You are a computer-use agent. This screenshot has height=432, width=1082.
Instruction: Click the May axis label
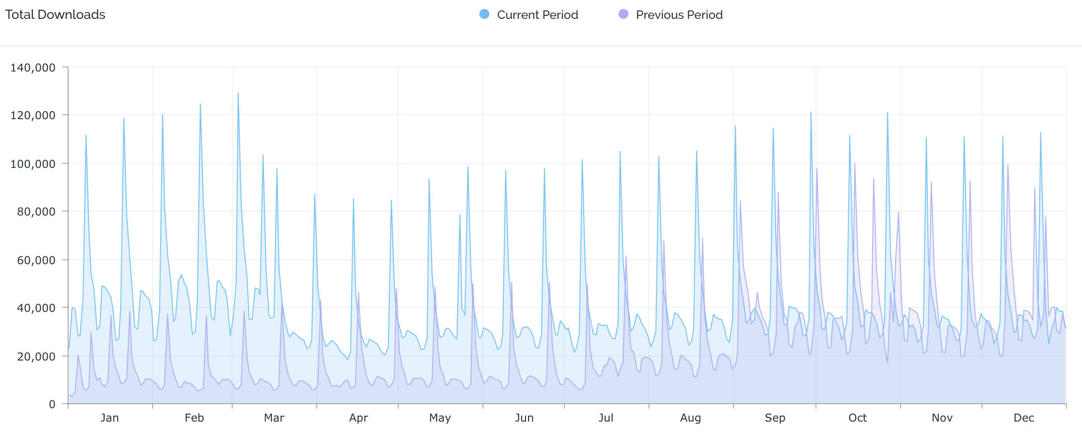click(x=440, y=418)
